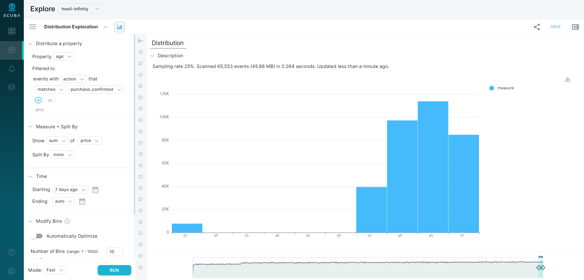The height and width of the screenshot is (280, 584).
Task: Open the data sources database icon
Action: click(12, 87)
